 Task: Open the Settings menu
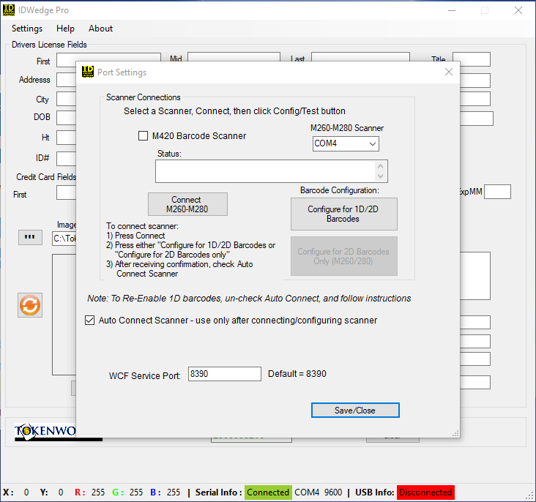tap(27, 29)
